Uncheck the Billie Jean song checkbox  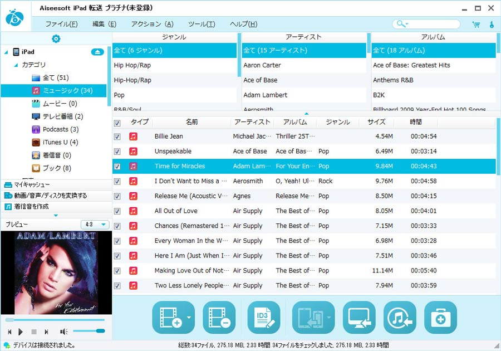pos(117,136)
